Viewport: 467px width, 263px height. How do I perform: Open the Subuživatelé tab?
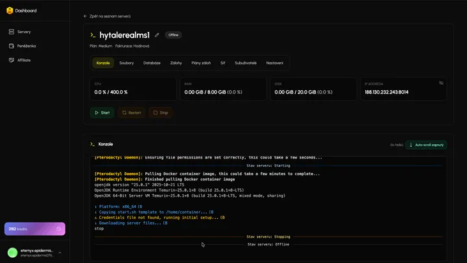point(246,63)
